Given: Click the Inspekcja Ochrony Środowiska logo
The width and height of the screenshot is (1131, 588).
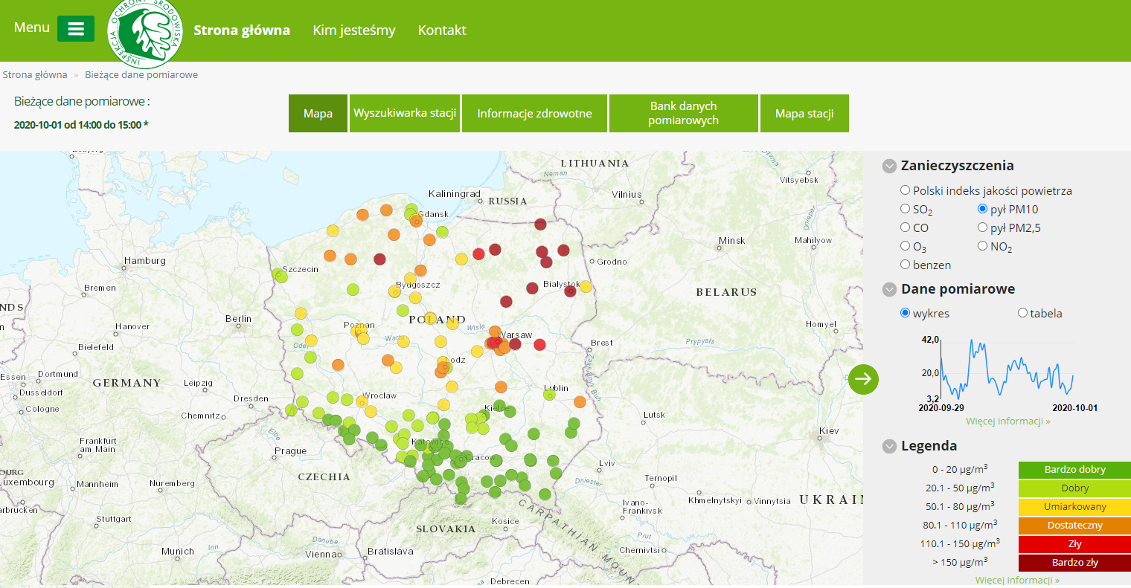Looking at the screenshot, I should 145,33.
